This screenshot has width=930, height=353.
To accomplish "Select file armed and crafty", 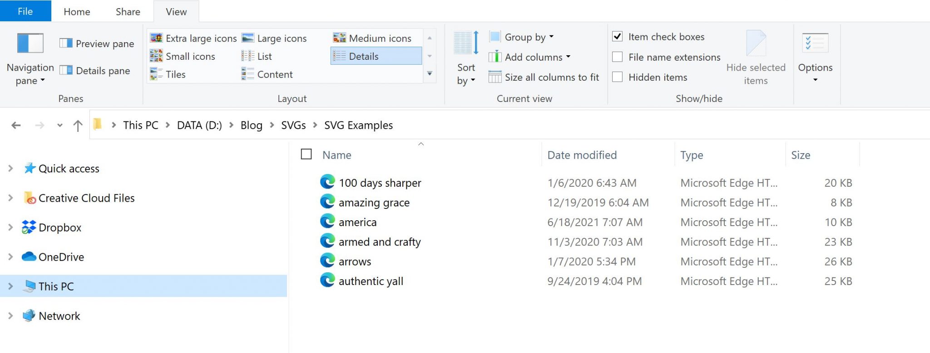I will [x=380, y=242].
